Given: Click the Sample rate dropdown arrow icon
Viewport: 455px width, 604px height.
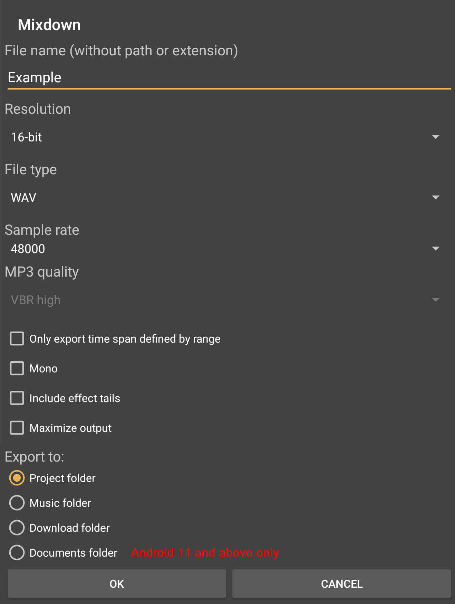Looking at the screenshot, I should pos(436,249).
